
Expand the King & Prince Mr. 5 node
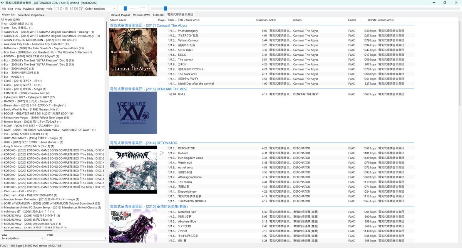[x=2, y=146]
